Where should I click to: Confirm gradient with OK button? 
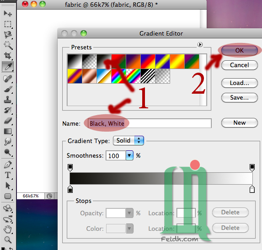coord(239,50)
